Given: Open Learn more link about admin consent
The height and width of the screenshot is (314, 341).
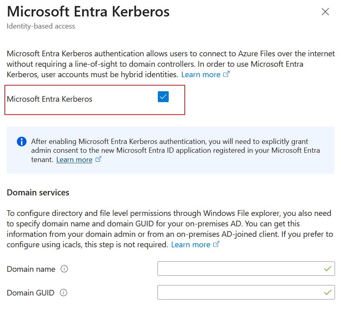Looking at the screenshot, I should point(74,160).
